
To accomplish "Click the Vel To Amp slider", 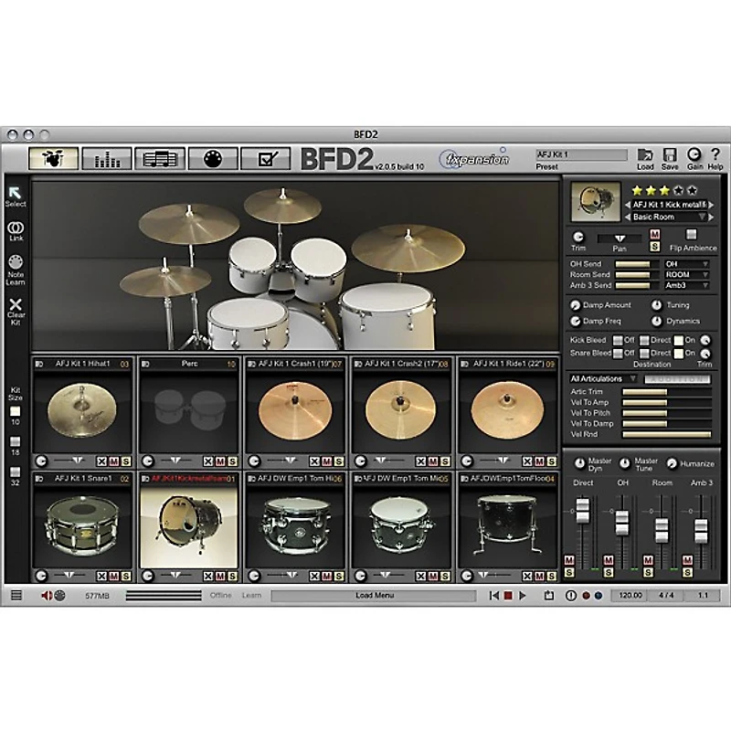I will click(667, 402).
